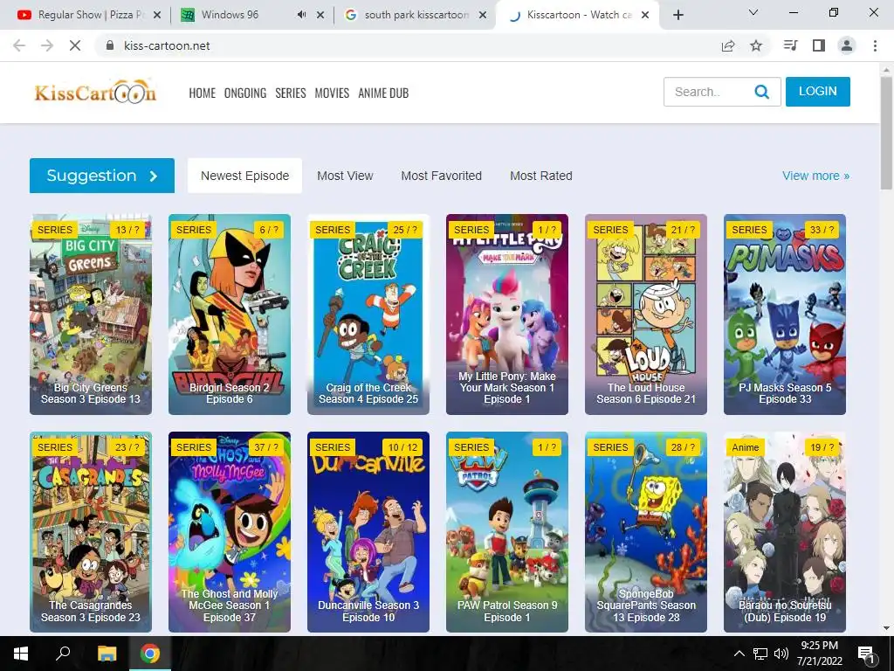Screen dimensions: 894x671
Task: Bookmark this page with the star icon
Action: [756, 45]
